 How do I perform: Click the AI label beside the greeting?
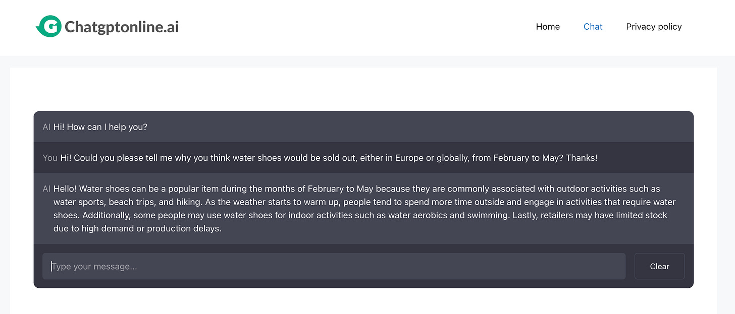pos(46,127)
